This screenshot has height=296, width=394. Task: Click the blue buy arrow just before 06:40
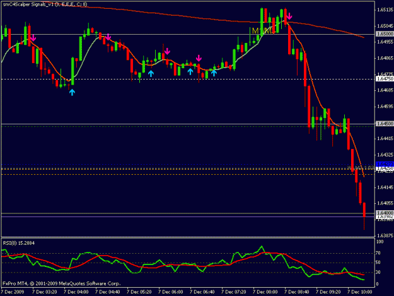190,72
